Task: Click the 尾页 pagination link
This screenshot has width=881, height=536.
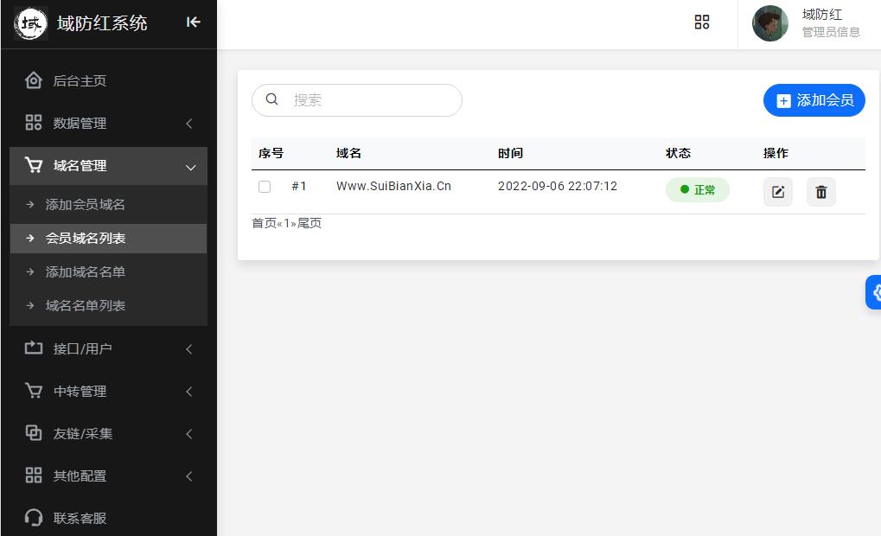Action: pos(310,223)
